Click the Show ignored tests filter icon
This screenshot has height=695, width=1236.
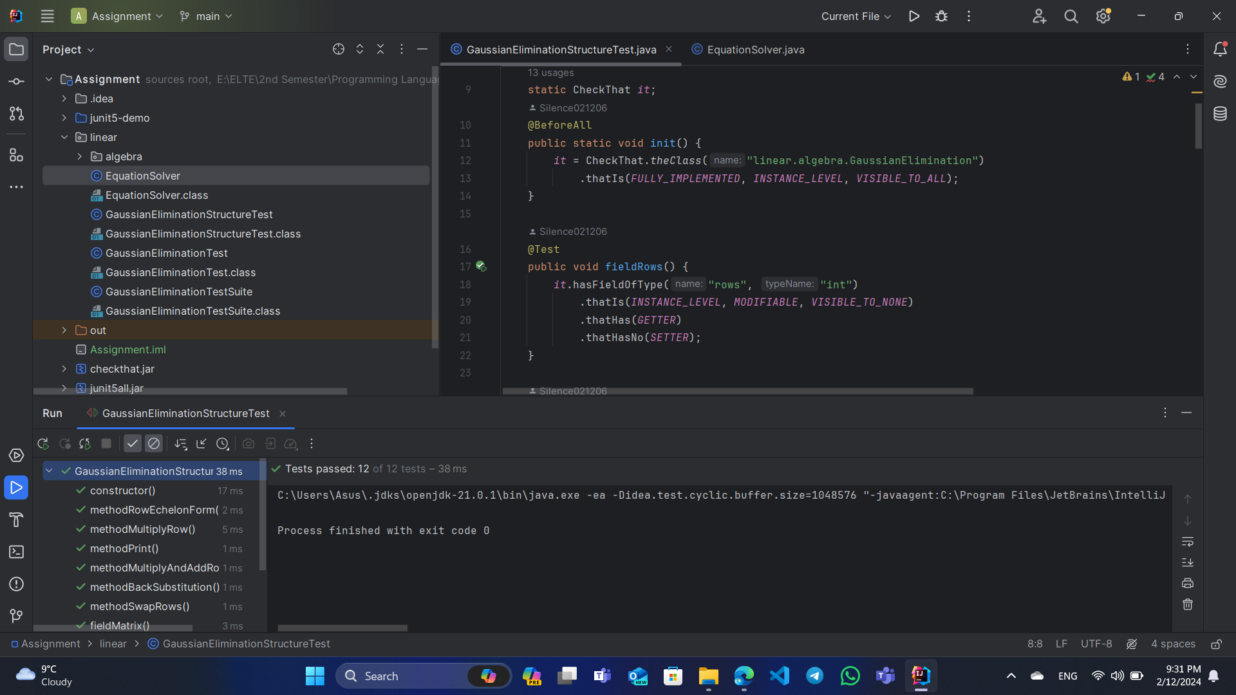tap(154, 443)
